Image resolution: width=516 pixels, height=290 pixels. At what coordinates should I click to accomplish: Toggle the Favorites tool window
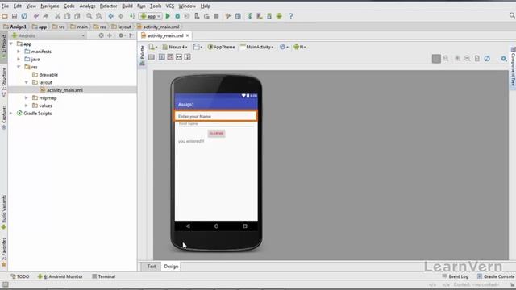click(3, 252)
